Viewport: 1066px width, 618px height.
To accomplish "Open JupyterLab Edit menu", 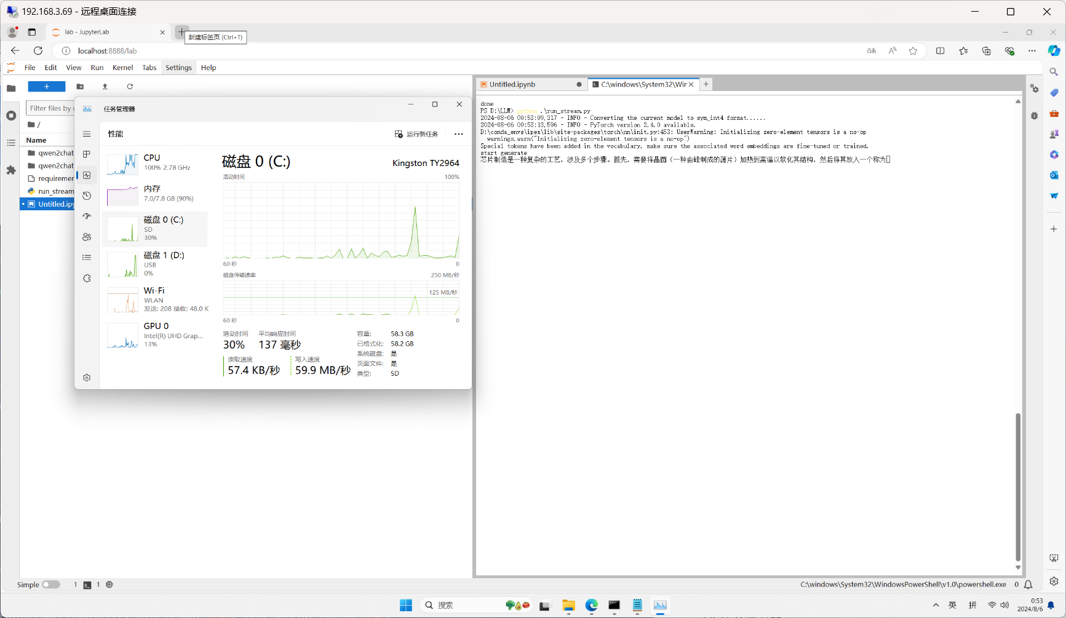I will (51, 68).
